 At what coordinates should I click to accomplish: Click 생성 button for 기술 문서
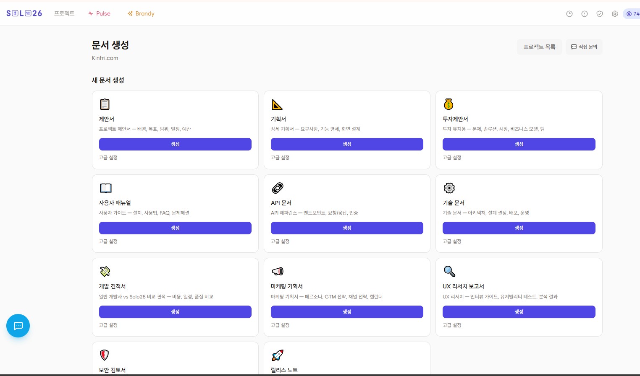519,228
